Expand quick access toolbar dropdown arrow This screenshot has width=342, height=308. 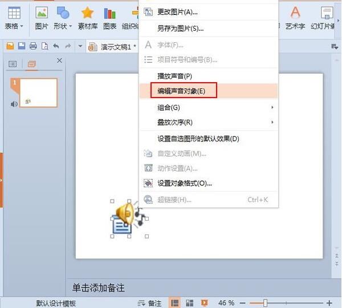80,46
